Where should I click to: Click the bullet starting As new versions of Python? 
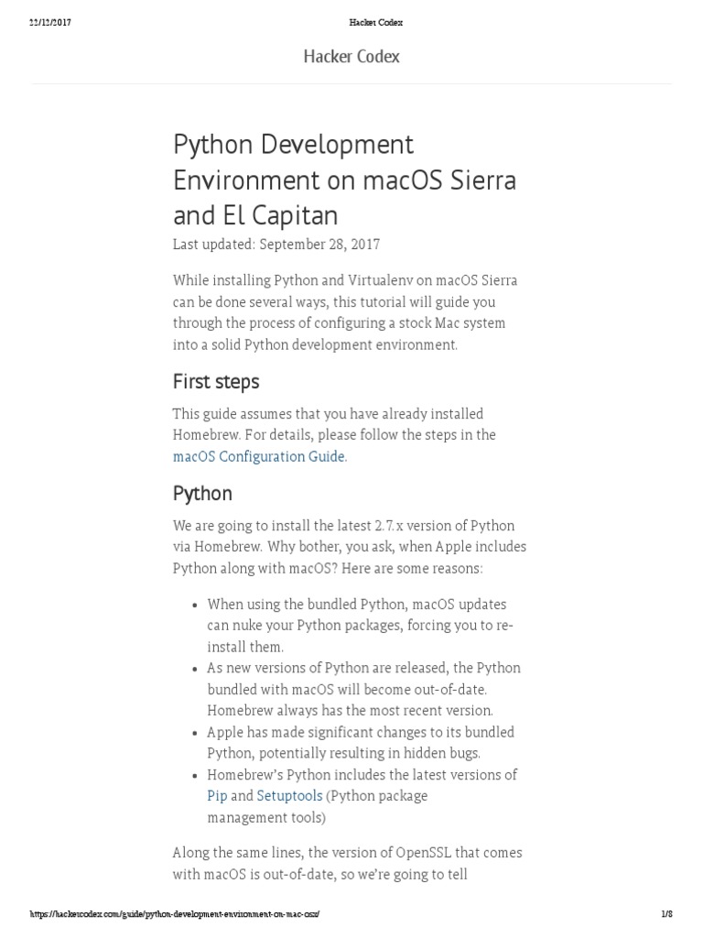362,689
